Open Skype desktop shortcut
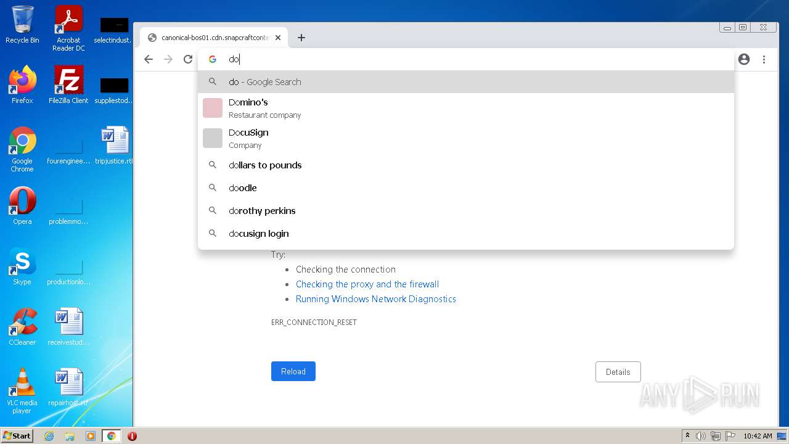The width and height of the screenshot is (789, 444). (x=22, y=266)
